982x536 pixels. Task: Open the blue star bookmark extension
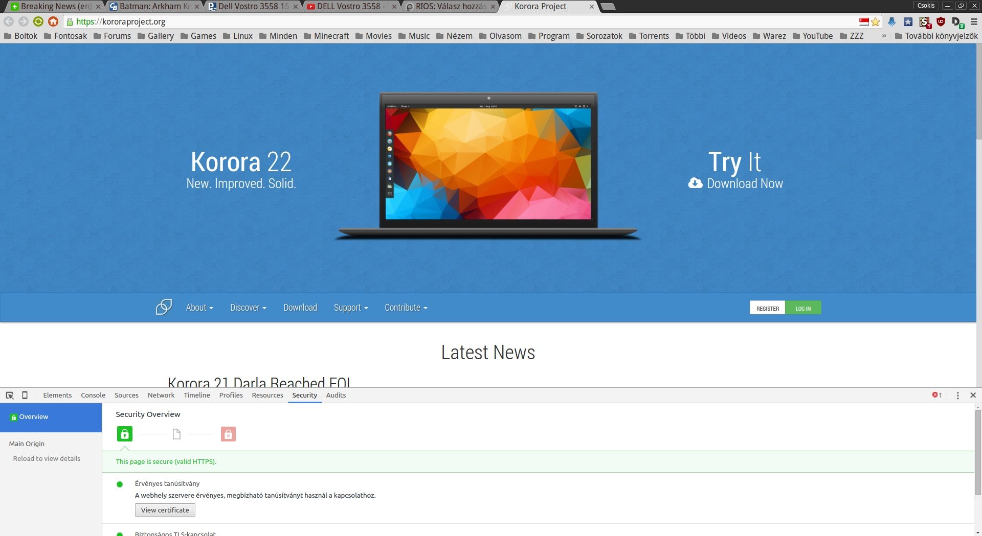908,22
